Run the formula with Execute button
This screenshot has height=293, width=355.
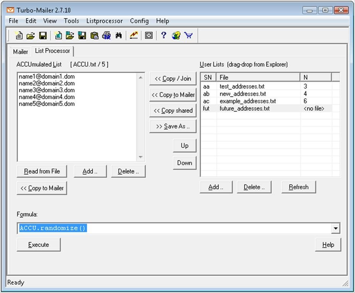pos(39,245)
